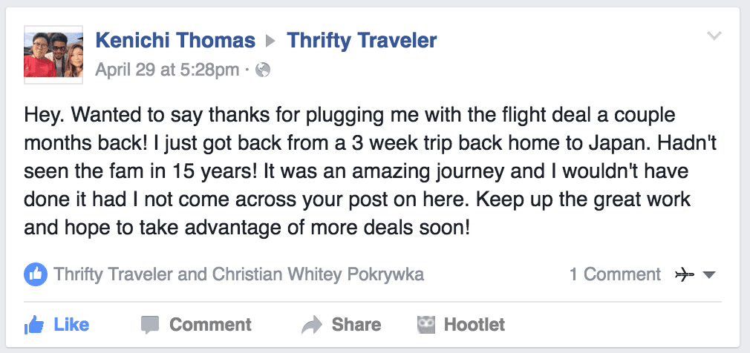The image size is (750, 353).
Task: Open Thrifty Traveler page in post header
Action: click(362, 40)
